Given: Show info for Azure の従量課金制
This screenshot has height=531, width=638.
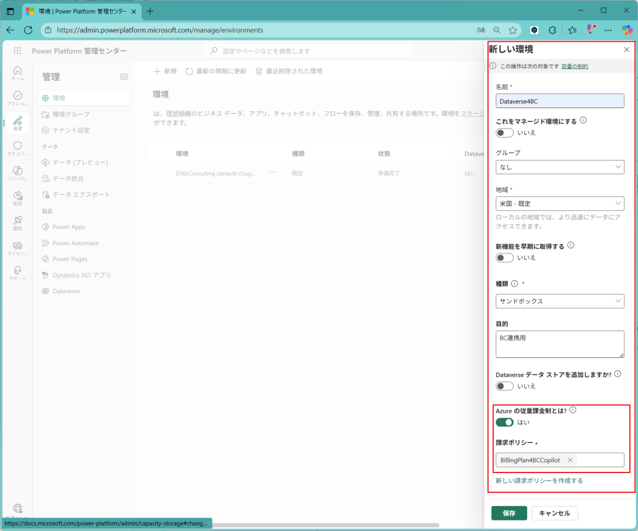Looking at the screenshot, I should point(573,410).
